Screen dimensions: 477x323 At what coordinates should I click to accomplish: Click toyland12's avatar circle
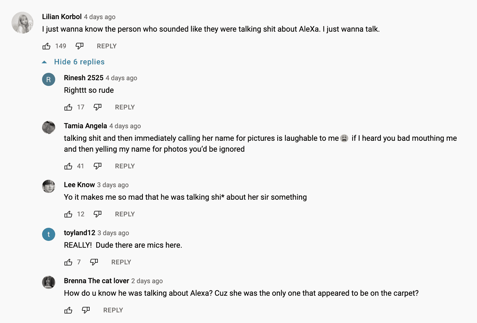[x=49, y=234]
